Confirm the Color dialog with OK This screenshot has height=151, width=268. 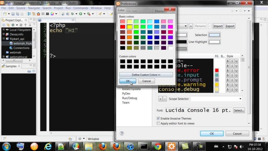pyautogui.click(x=128, y=81)
